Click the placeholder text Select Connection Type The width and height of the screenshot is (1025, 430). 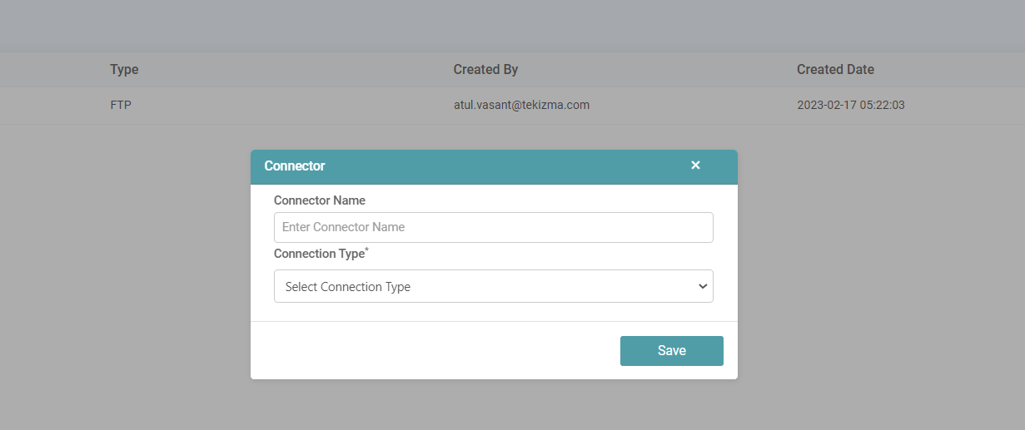click(348, 287)
